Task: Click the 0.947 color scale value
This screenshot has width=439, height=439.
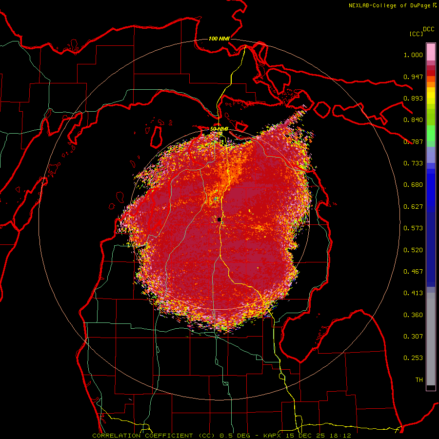Action: tap(413, 77)
